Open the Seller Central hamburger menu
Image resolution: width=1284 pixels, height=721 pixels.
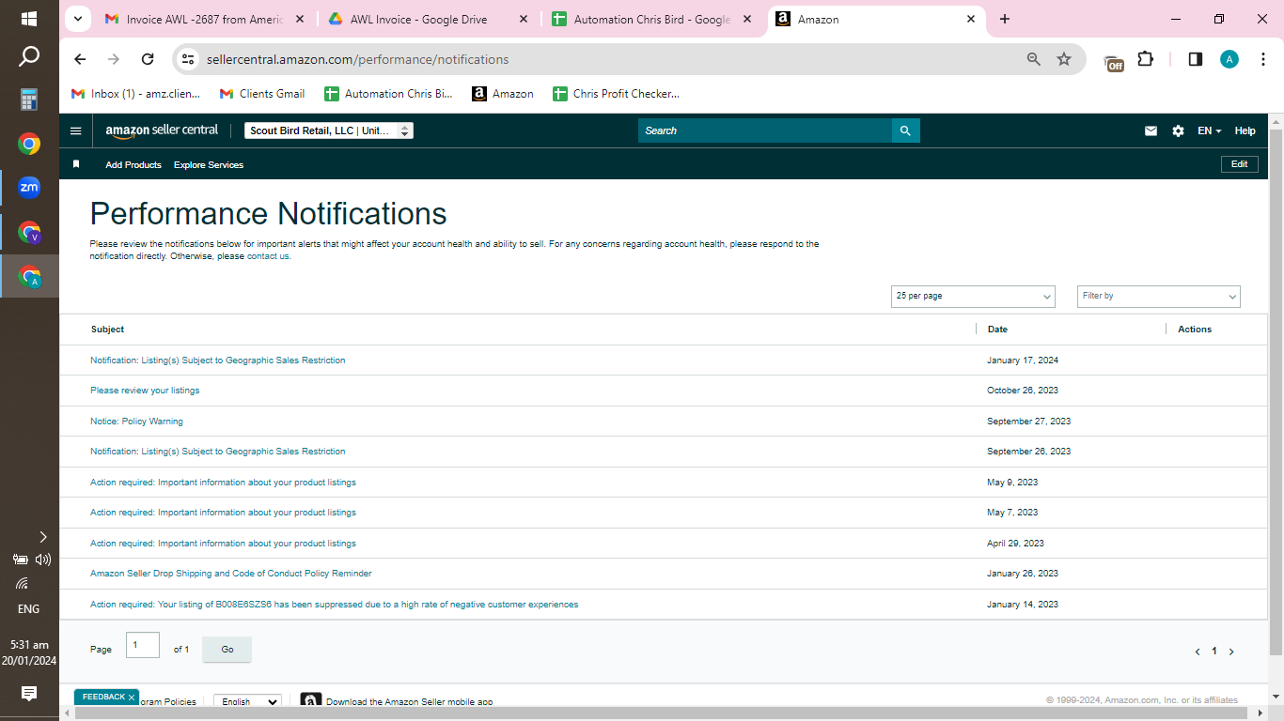click(76, 130)
